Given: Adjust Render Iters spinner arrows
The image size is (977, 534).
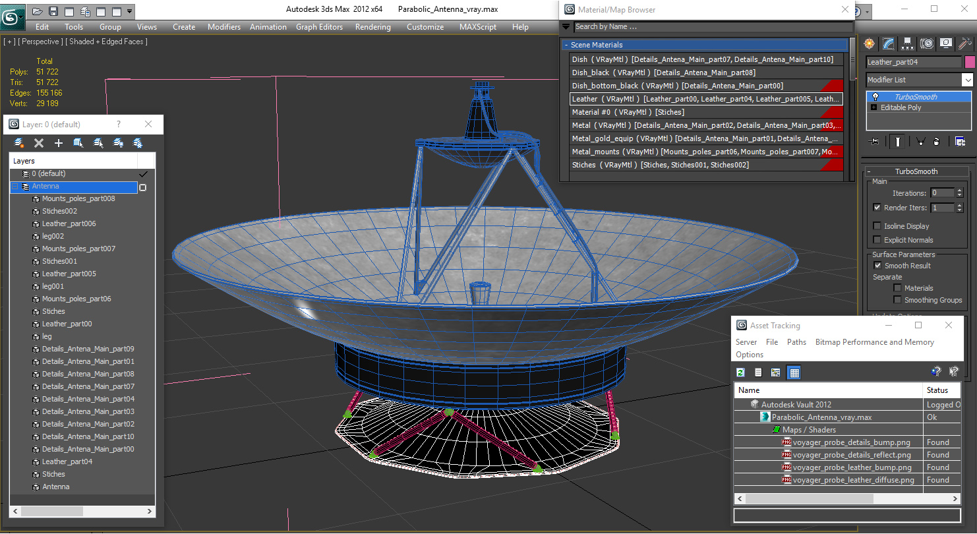Looking at the screenshot, I should point(959,208).
